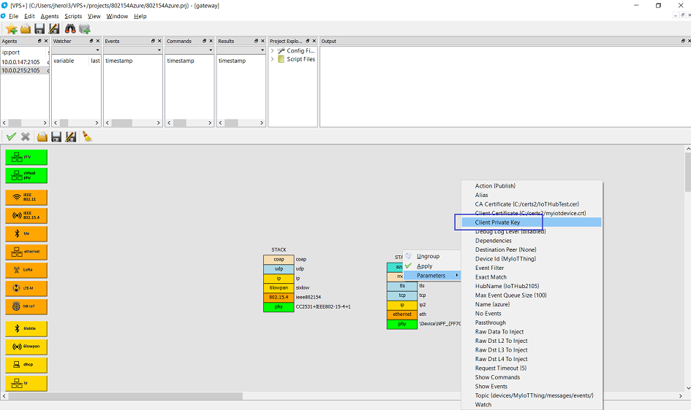Select the IEEE 802.15.4 palette block
The width and height of the screenshot is (691, 410).
(26, 216)
